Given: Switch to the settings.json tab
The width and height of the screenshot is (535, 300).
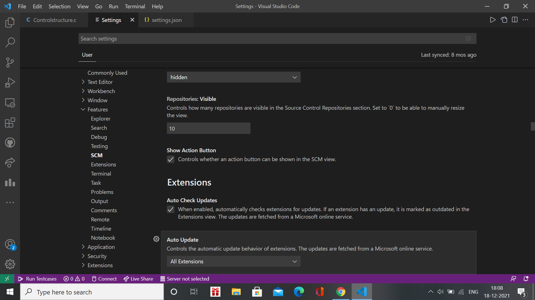Looking at the screenshot, I should tap(166, 20).
